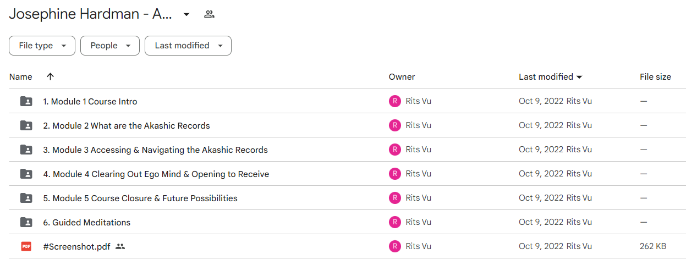
Task: Select the Module 1 Course Intro folder icon
Action: 26,101
